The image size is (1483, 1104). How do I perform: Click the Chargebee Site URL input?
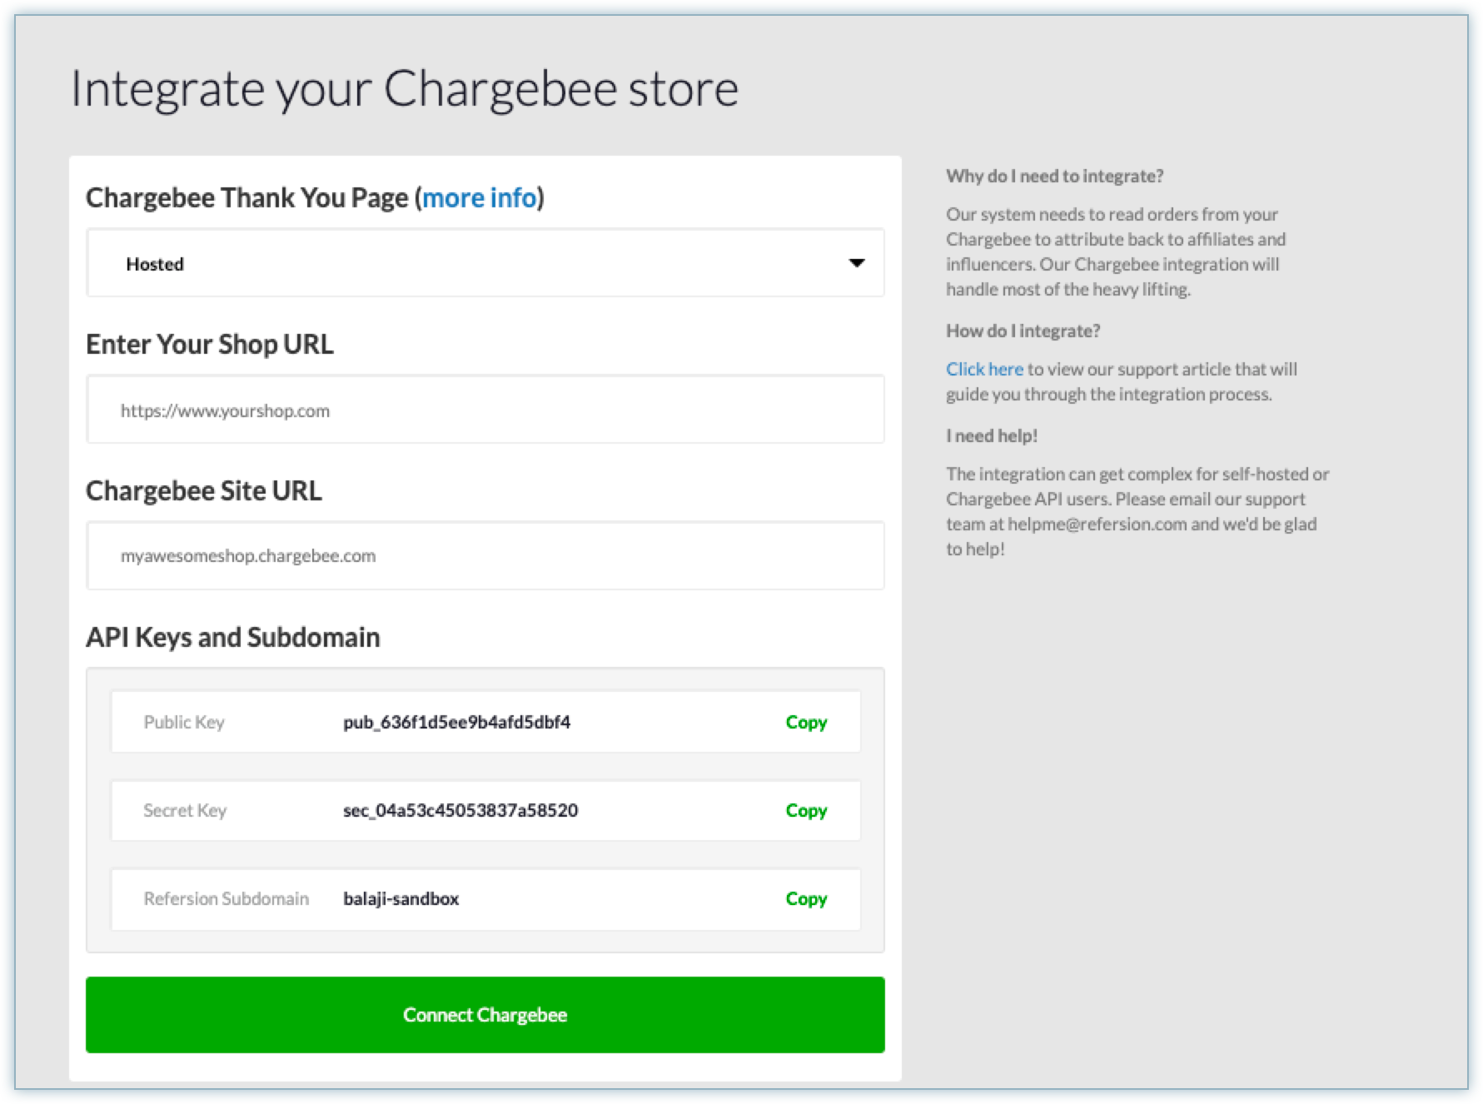pyautogui.click(x=485, y=555)
